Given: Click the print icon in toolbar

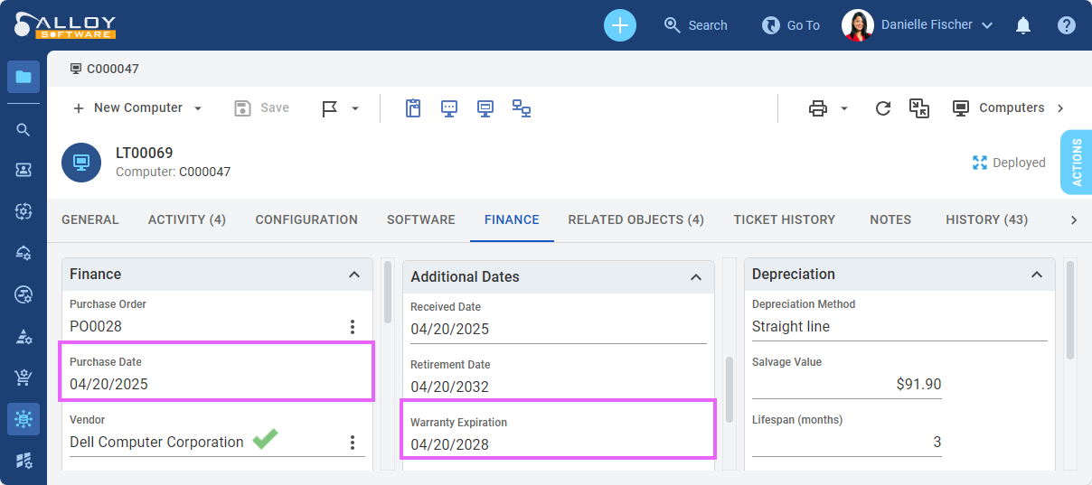Looking at the screenshot, I should (x=818, y=108).
